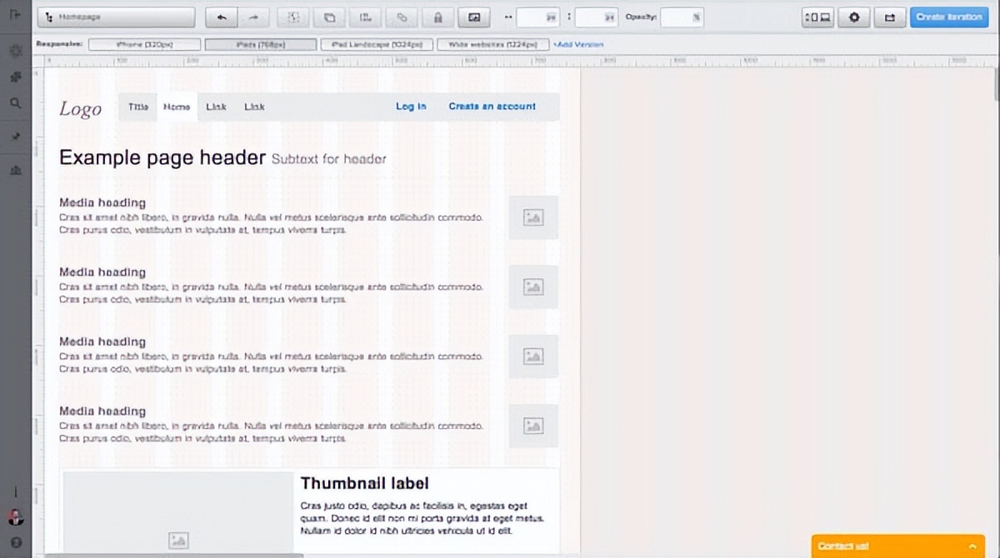Click the puzzle piece icon in sidebar
Screen dimensions: 1000x558
click(x=15, y=77)
